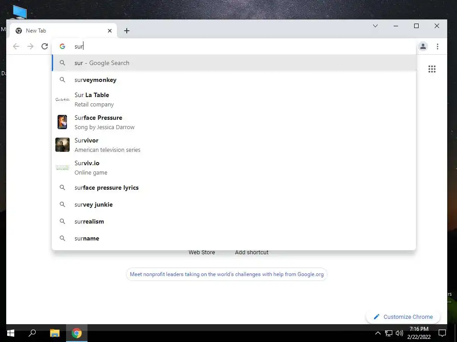This screenshot has width=457, height=342.
Task: Click search icon beside survey junkie
Action: [x=62, y=204]
